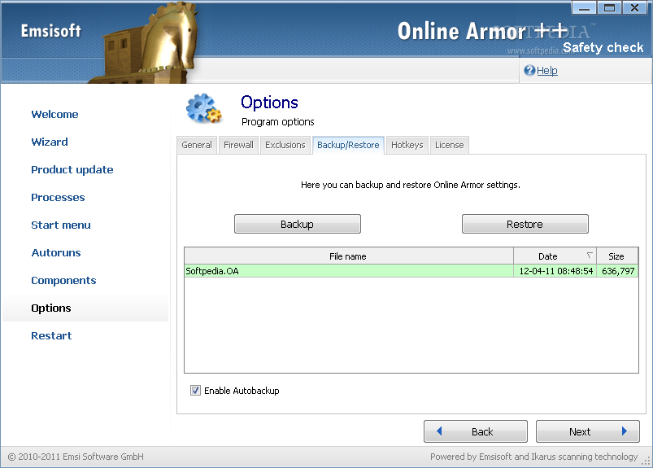Open Components in the sidebar
This screenshot has width=653, height=468.
point(63,281)
